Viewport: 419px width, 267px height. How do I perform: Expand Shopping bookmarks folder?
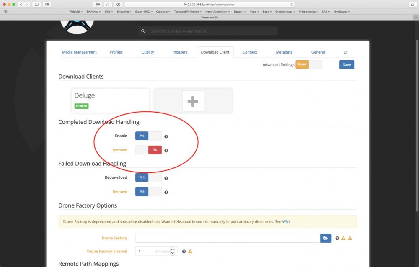(124, 12)
